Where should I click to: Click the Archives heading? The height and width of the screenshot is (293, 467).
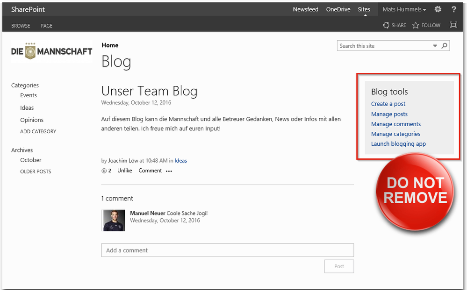(x=22, y=150)
